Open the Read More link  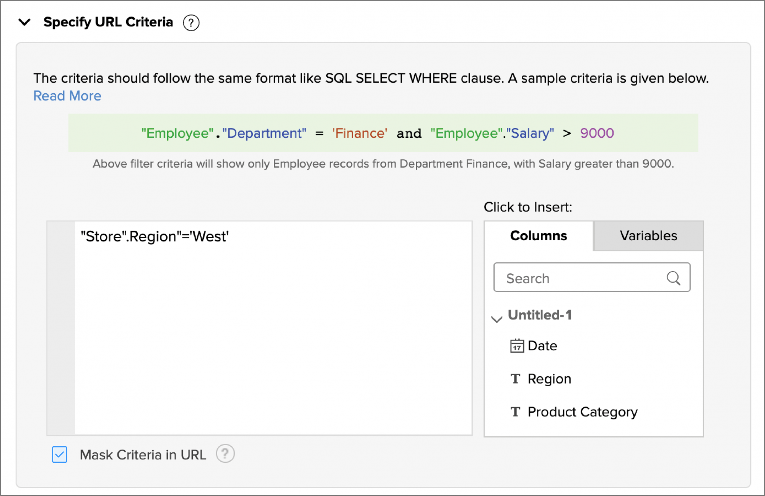pos(67,96)
